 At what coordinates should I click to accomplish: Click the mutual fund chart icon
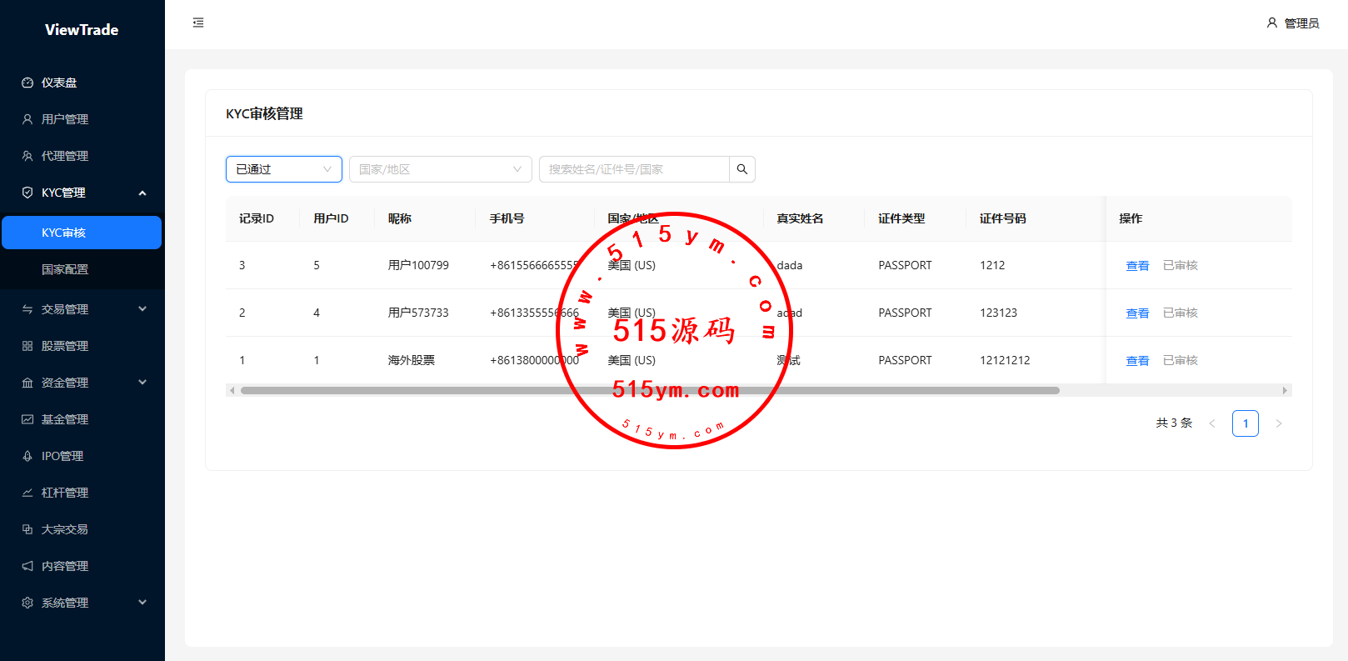27,419
